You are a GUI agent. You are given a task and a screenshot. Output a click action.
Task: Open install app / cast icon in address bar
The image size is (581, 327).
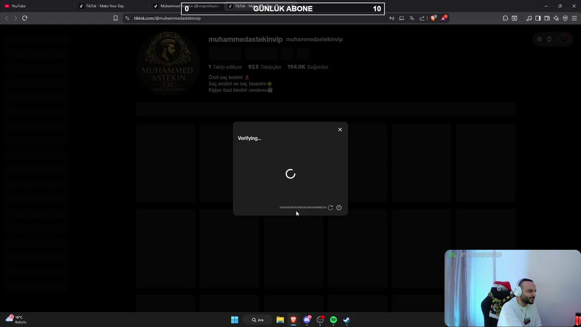[x=402, y=18]
